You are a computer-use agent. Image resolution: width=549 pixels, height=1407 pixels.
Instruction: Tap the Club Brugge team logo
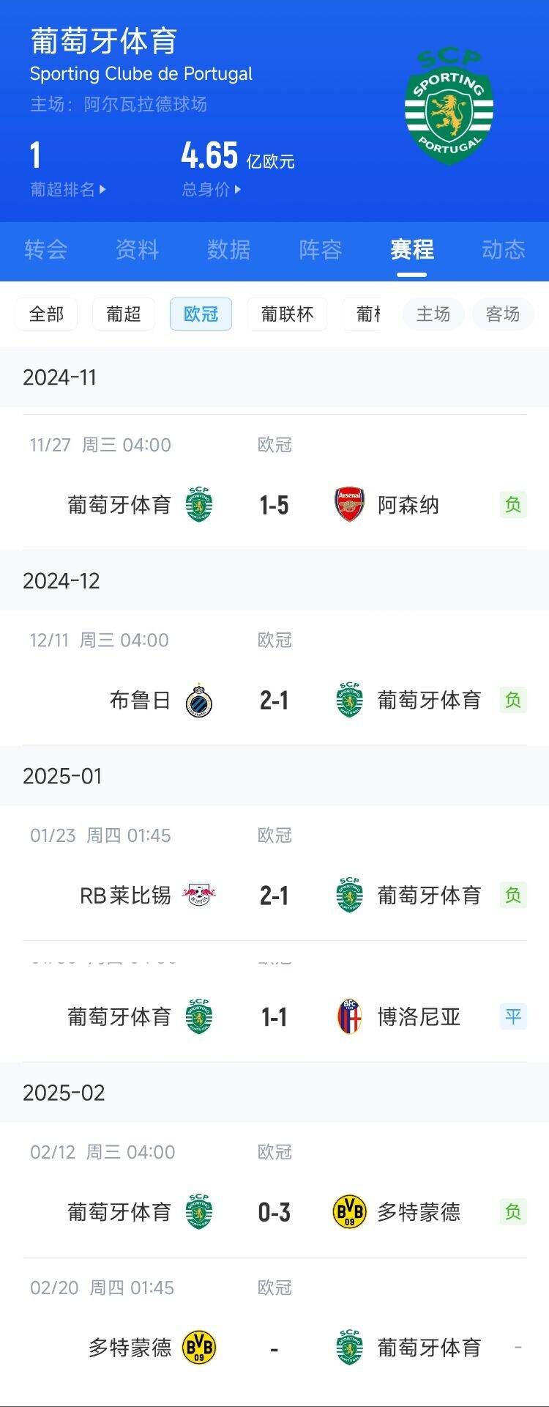tap(199, 701)
